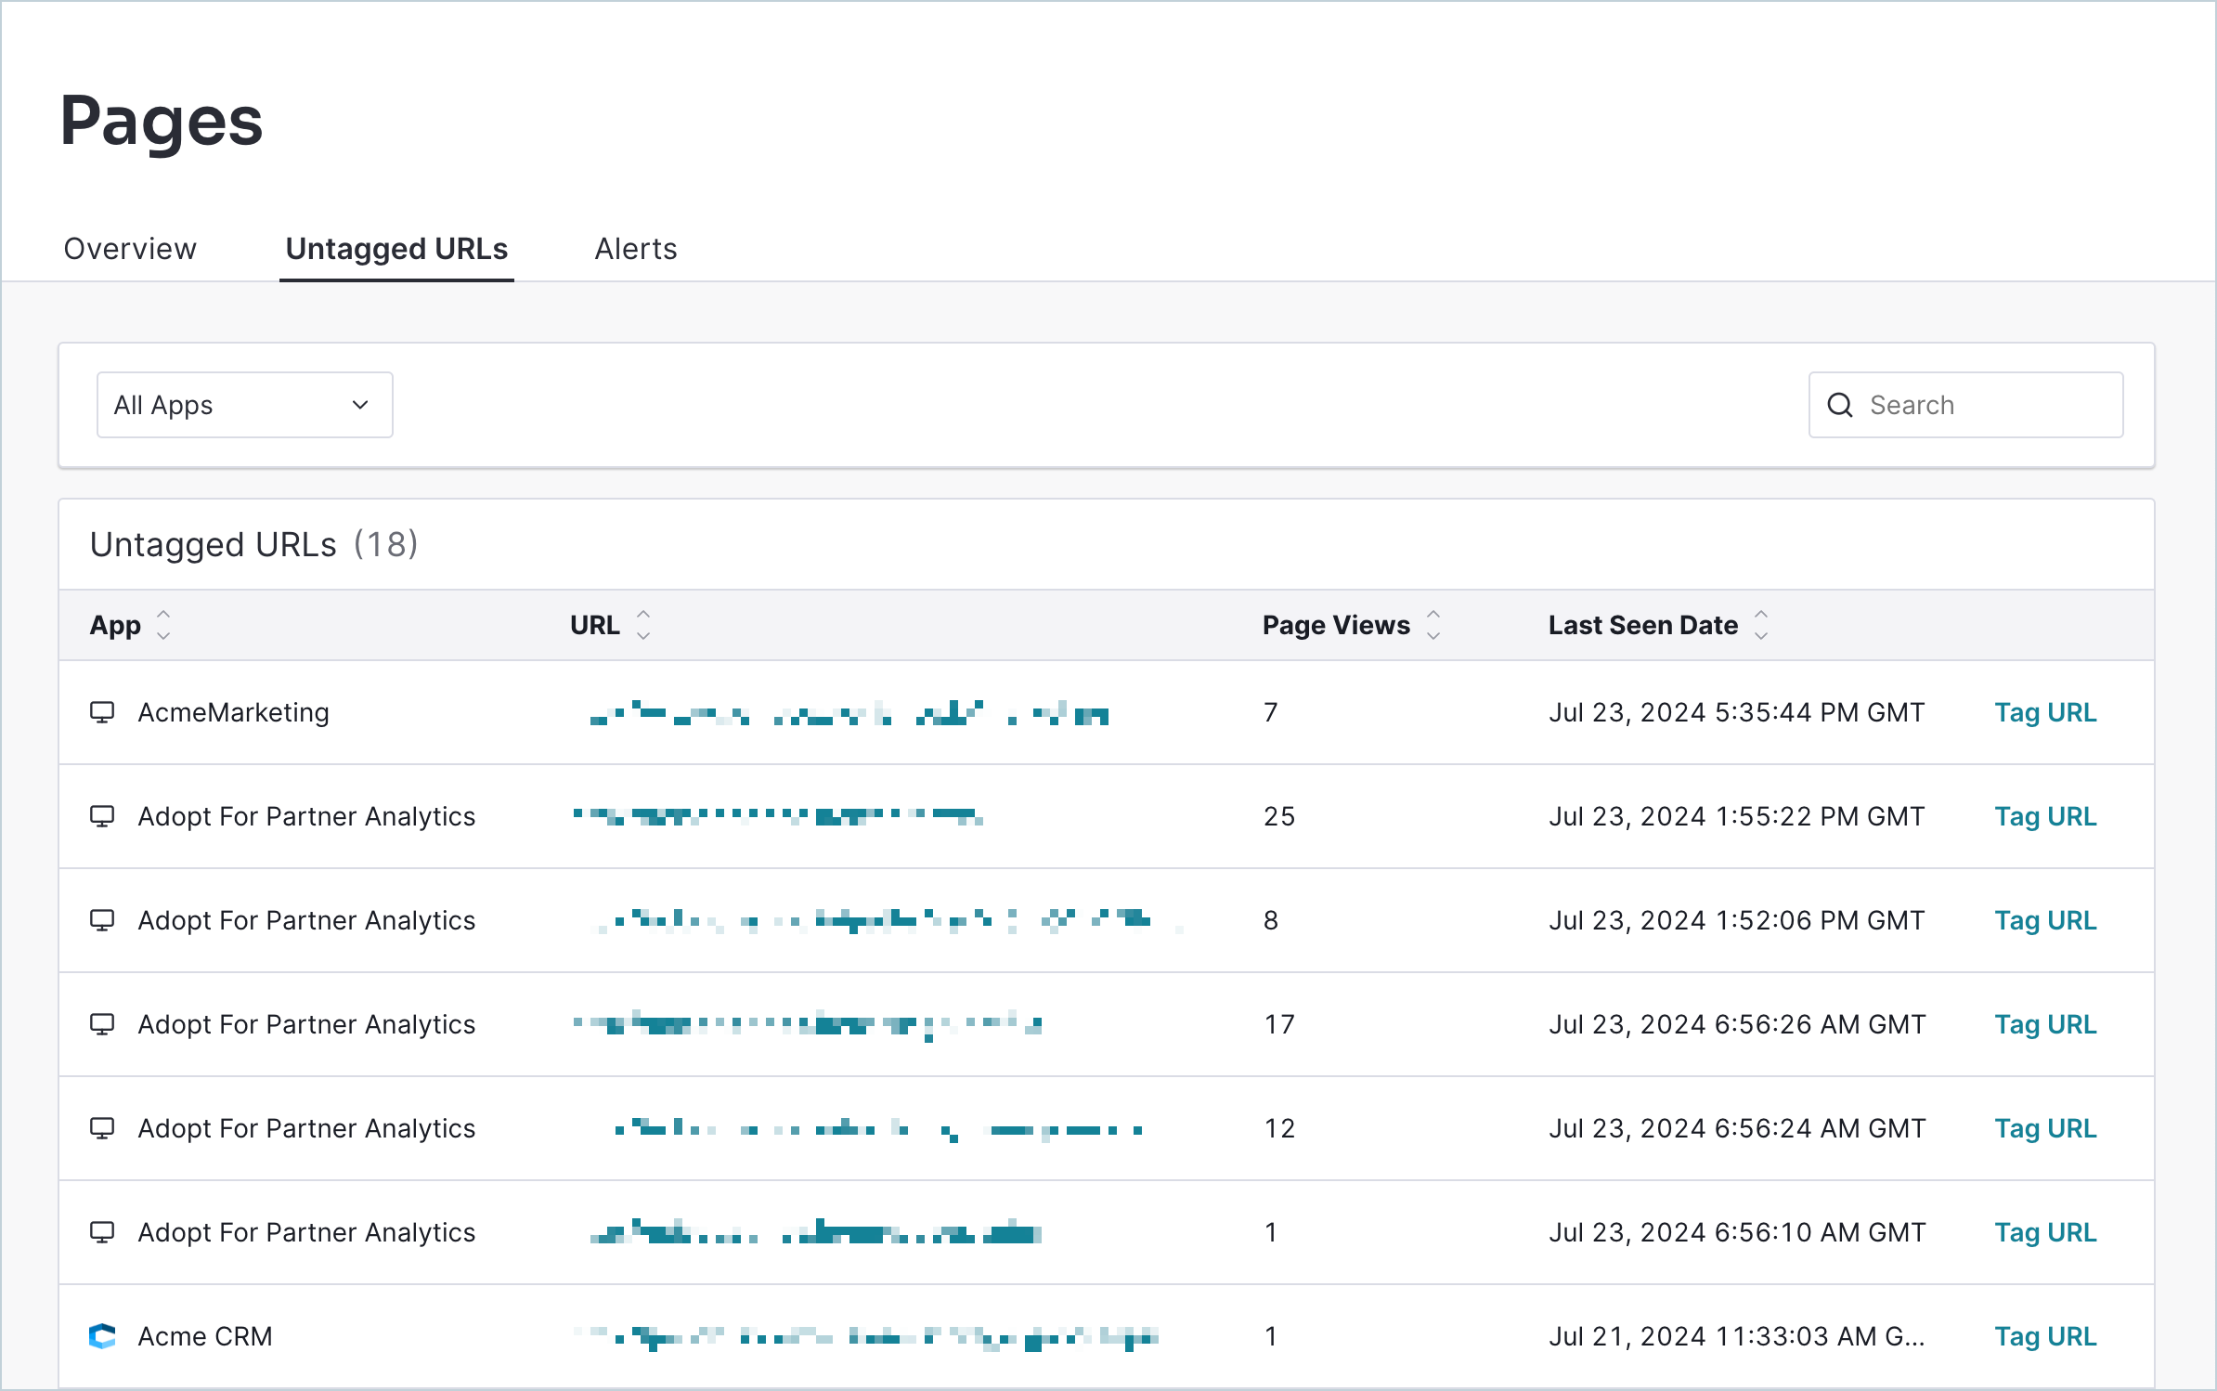Click date Jul 23, 2024 5:35:44 PM GMT
The image size is (2217, 1391).
(1736, 712)
